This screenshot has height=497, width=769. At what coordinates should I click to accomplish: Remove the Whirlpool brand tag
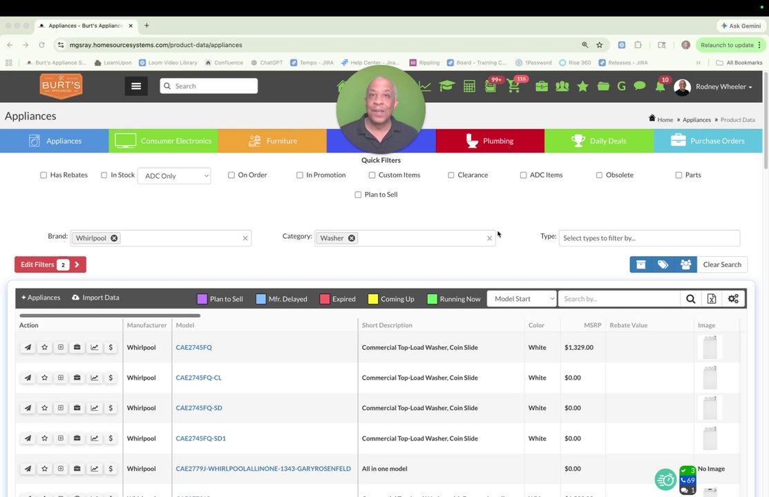(x=114, y=238)
